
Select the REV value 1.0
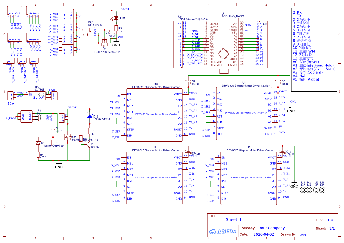pyautogui.click(x=330, y=220)
